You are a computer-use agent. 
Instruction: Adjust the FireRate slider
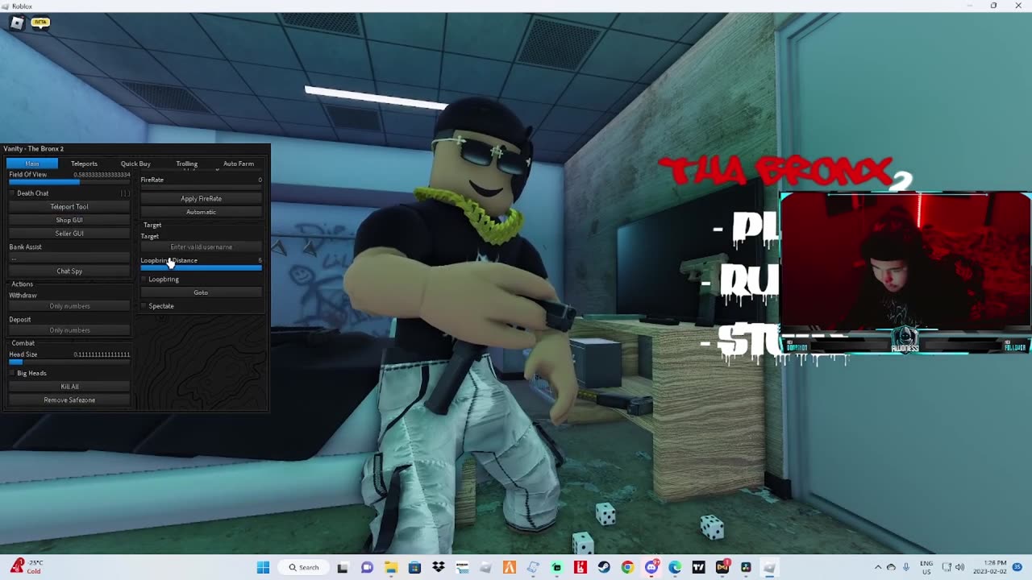tap(202, 187)
